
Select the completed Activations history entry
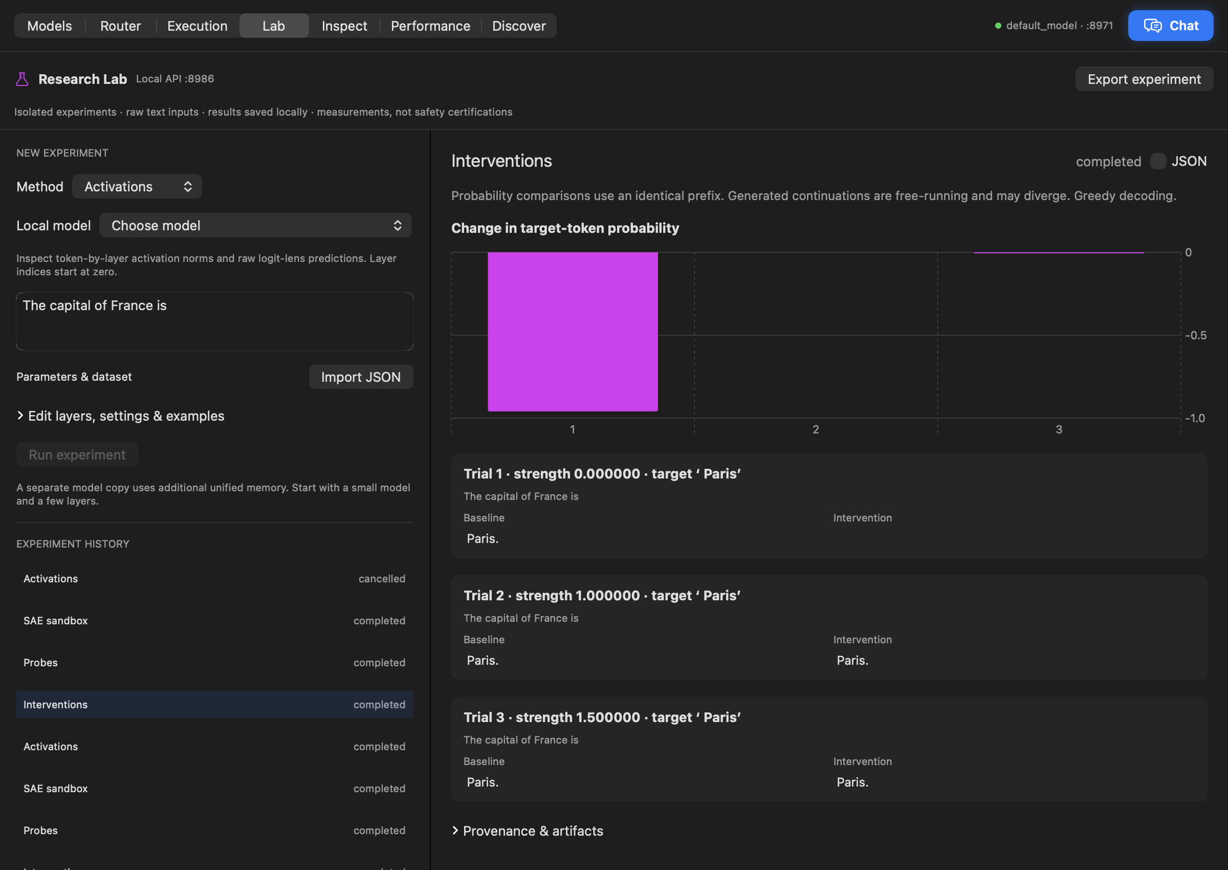(215, 746)
